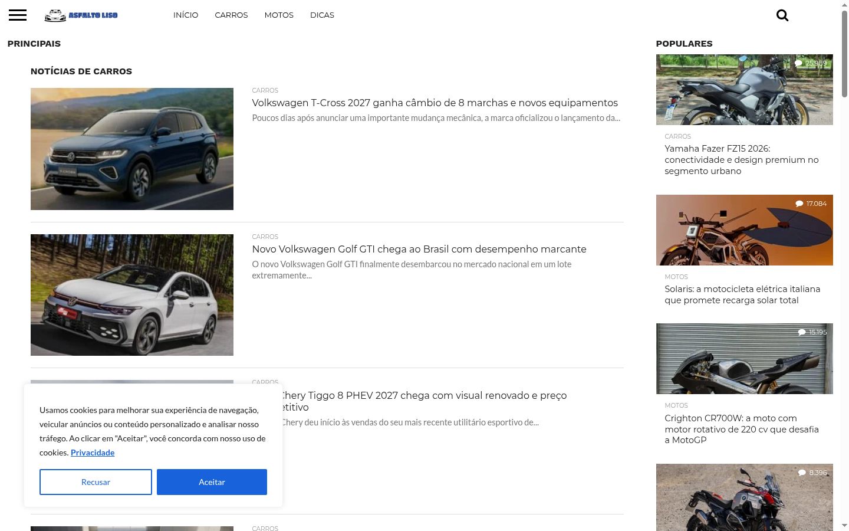Open Yamaha Fazer FZ15 2026 article title
This screenshot has width=849, height=531.
click(x=742, y=160)
